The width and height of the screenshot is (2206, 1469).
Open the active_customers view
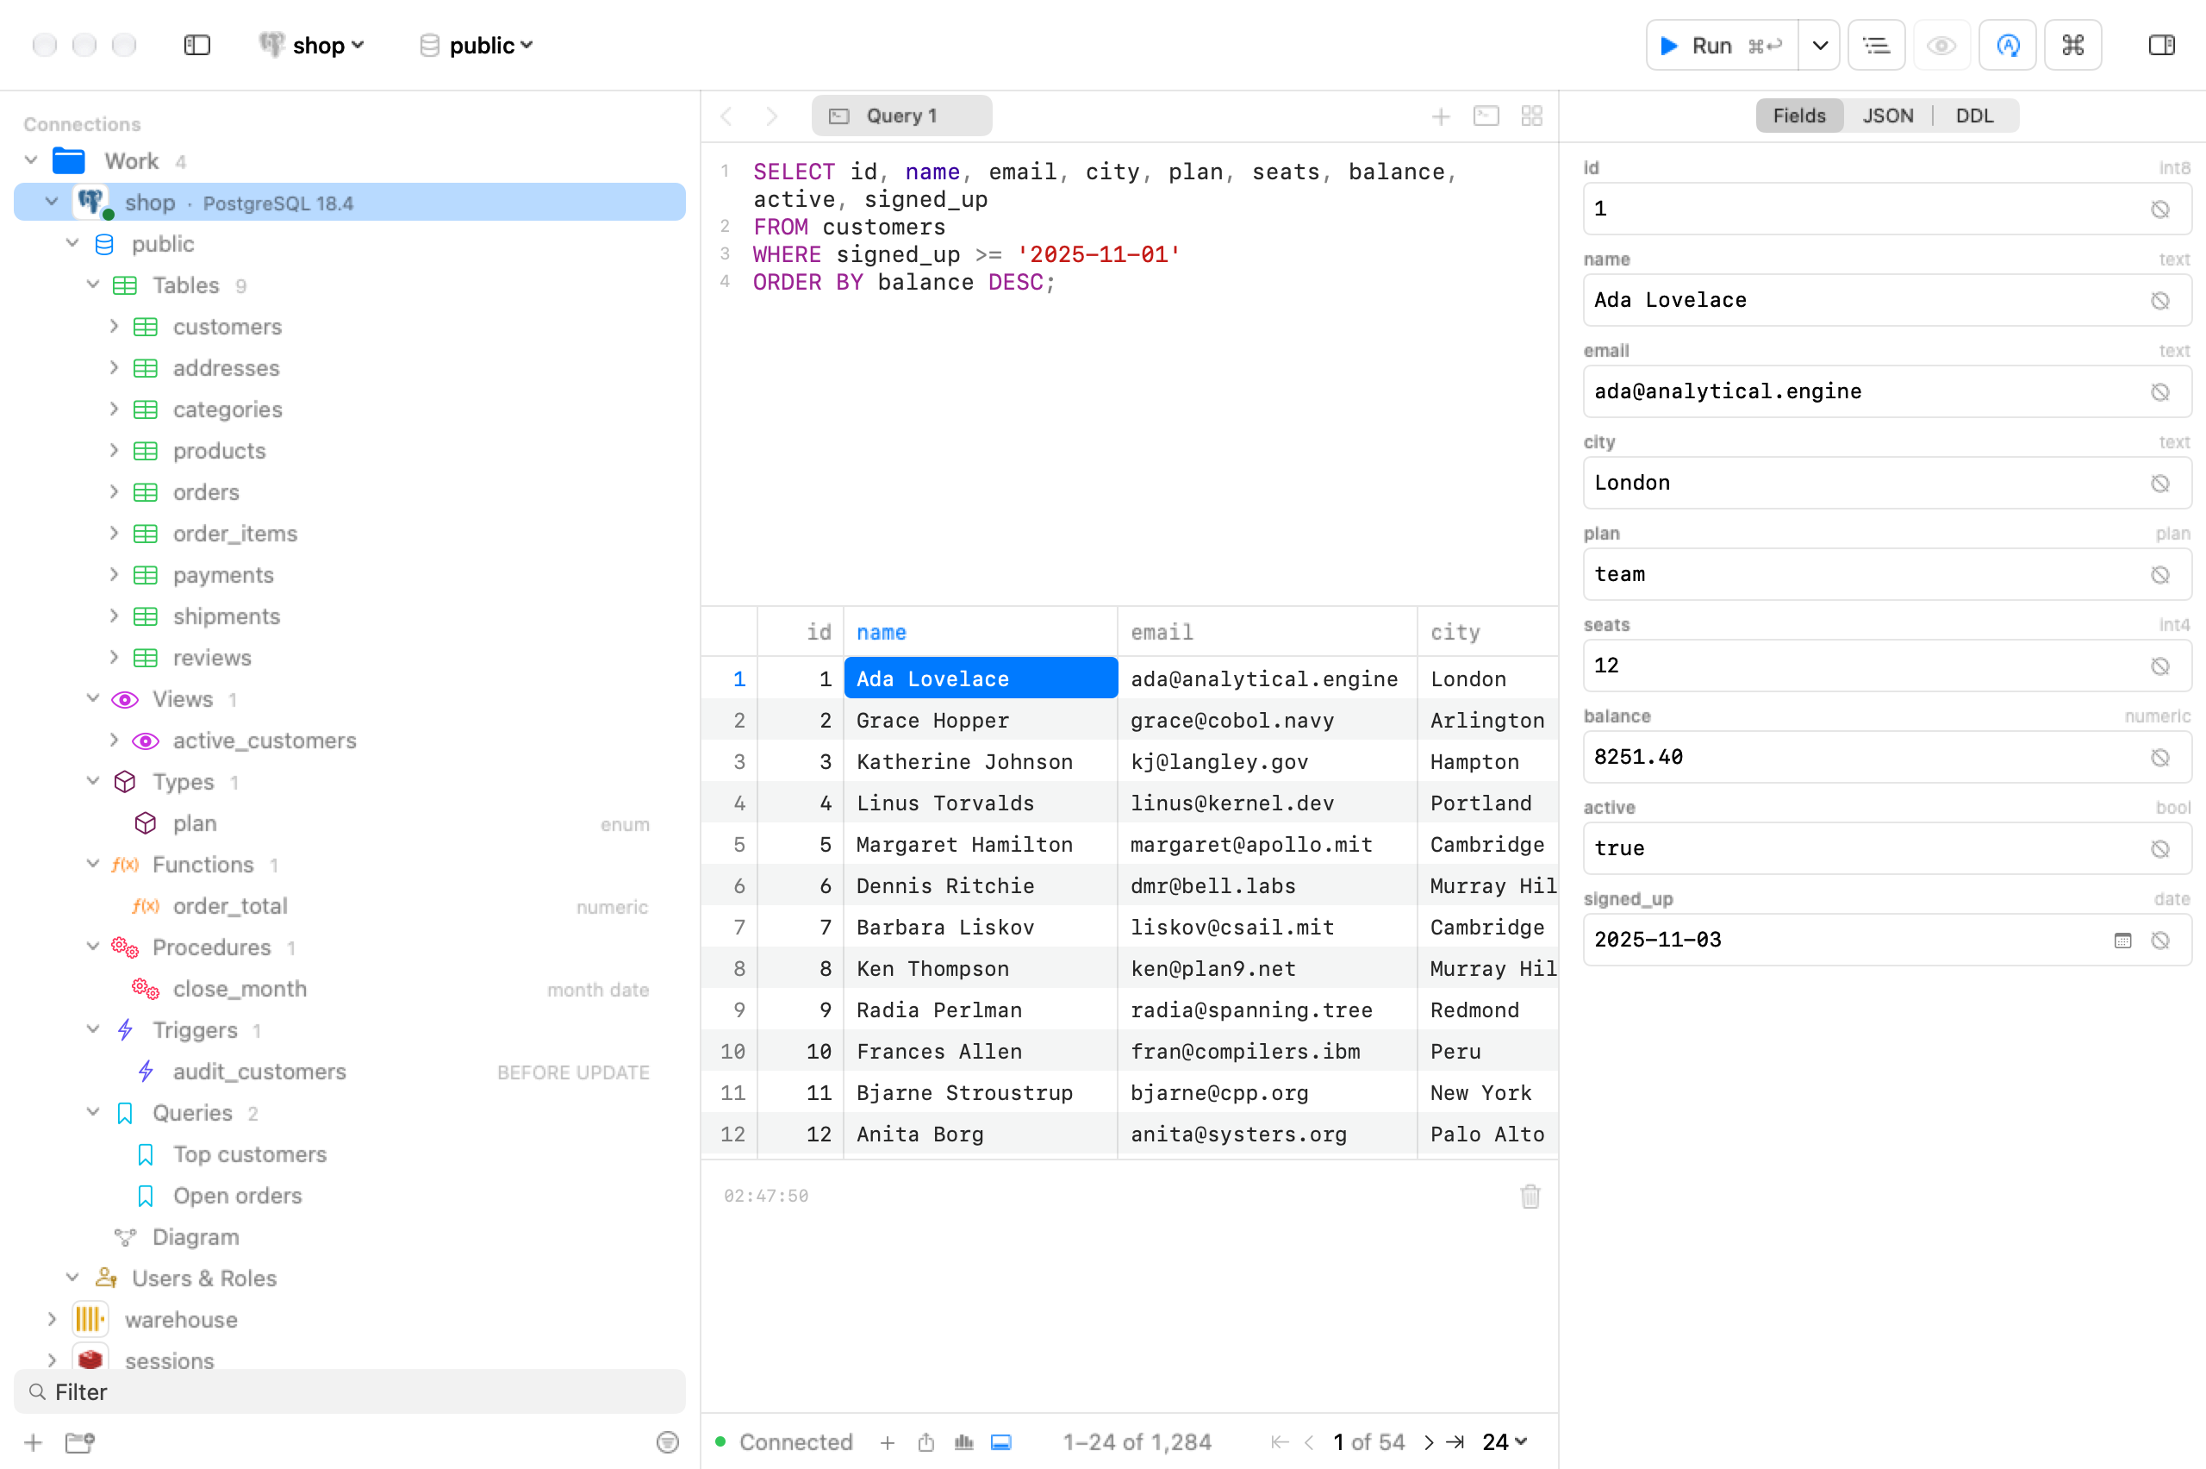(x=264, y=741)
